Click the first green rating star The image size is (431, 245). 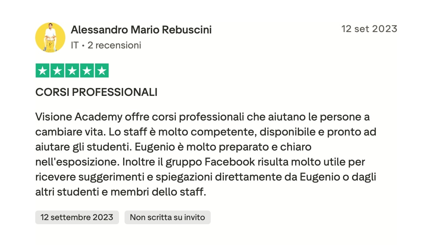coord(43,71)
